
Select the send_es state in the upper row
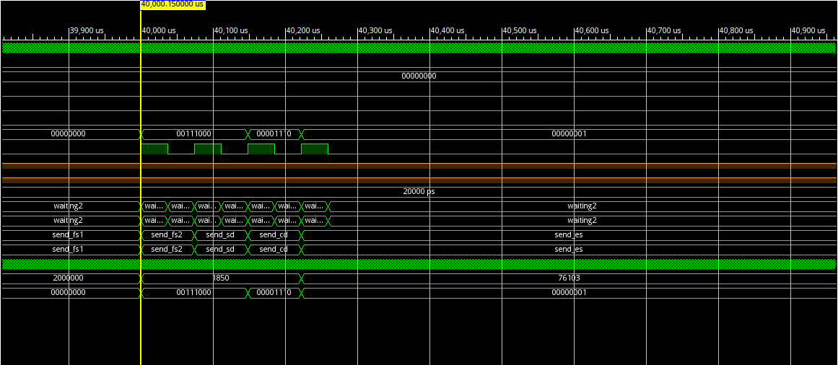[x=568, y=235]
